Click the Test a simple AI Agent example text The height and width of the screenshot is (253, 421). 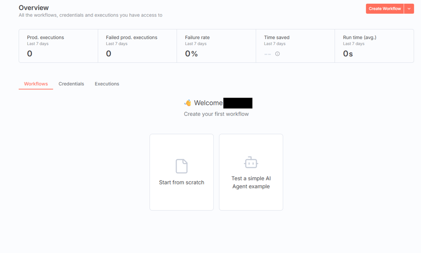(x=251, y=182)
